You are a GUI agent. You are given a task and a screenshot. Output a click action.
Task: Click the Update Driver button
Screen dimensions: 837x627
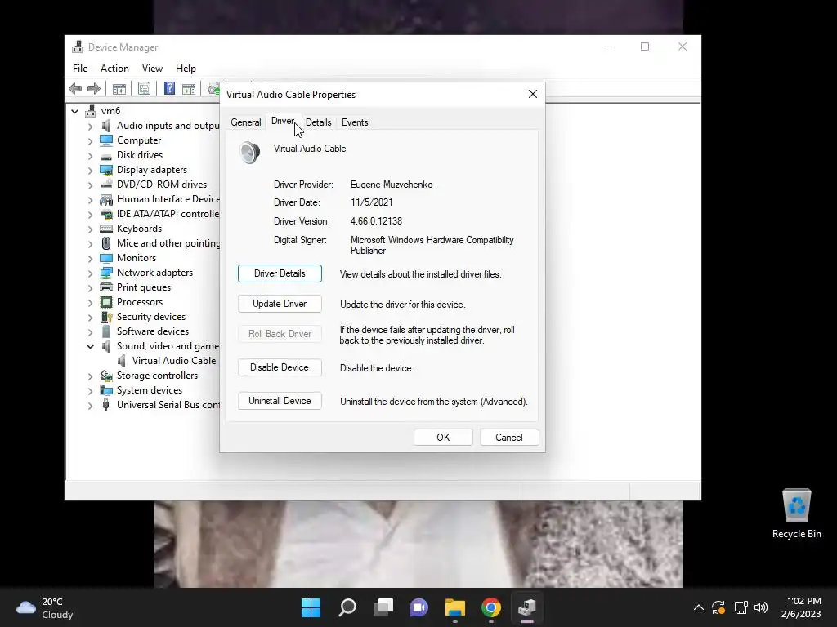tap(280, 304)
